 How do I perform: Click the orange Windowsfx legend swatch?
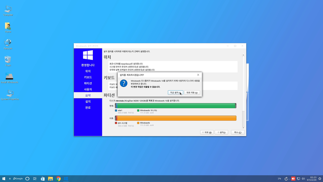point(138,123)
